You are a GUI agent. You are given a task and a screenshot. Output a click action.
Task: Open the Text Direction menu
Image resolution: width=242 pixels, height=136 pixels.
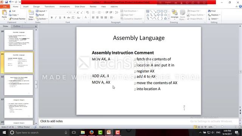tap(129, 11)
